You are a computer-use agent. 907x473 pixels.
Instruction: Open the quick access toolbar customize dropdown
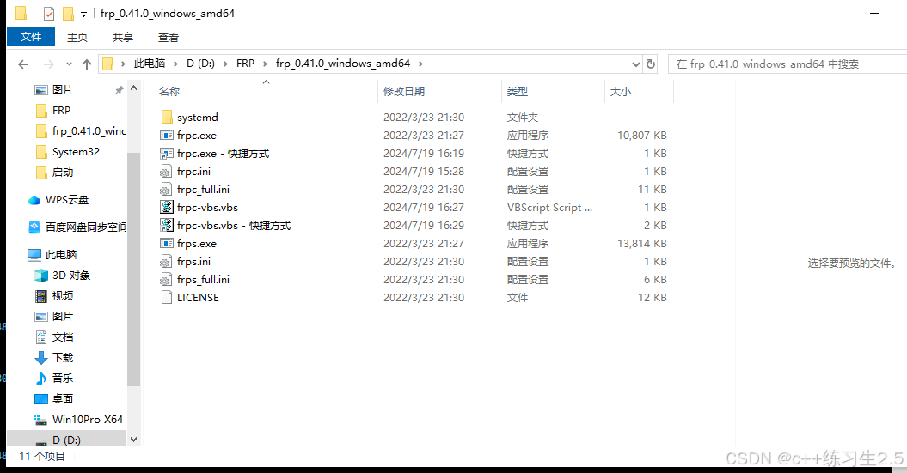pos(84,14)
